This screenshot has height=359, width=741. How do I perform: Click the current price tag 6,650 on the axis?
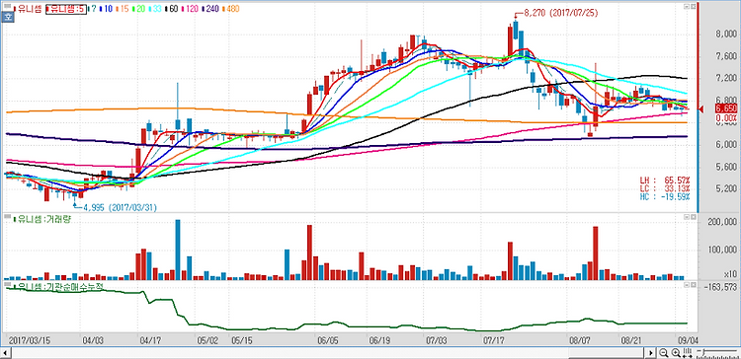[726, 108]
